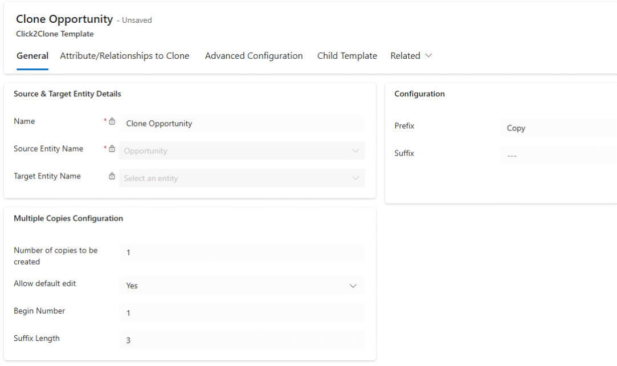617x366 pixels.
Task: Click the Number of copies input field
Action: [x=242, y=253]
